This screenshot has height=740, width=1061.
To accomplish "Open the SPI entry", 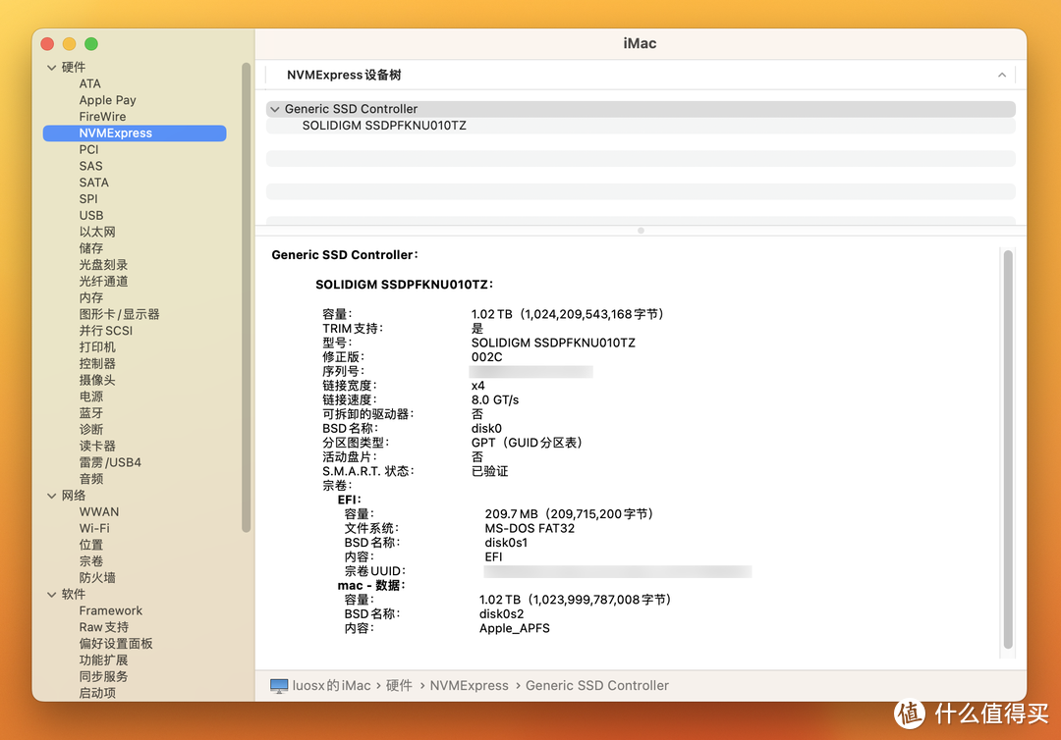I will point(88,198).
